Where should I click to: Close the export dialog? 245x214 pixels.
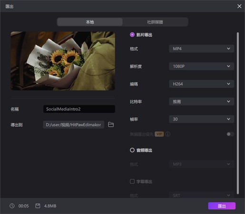pos(239,6)
